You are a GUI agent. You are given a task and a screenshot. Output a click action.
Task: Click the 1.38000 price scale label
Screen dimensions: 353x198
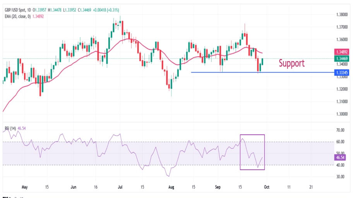point(340,15)
